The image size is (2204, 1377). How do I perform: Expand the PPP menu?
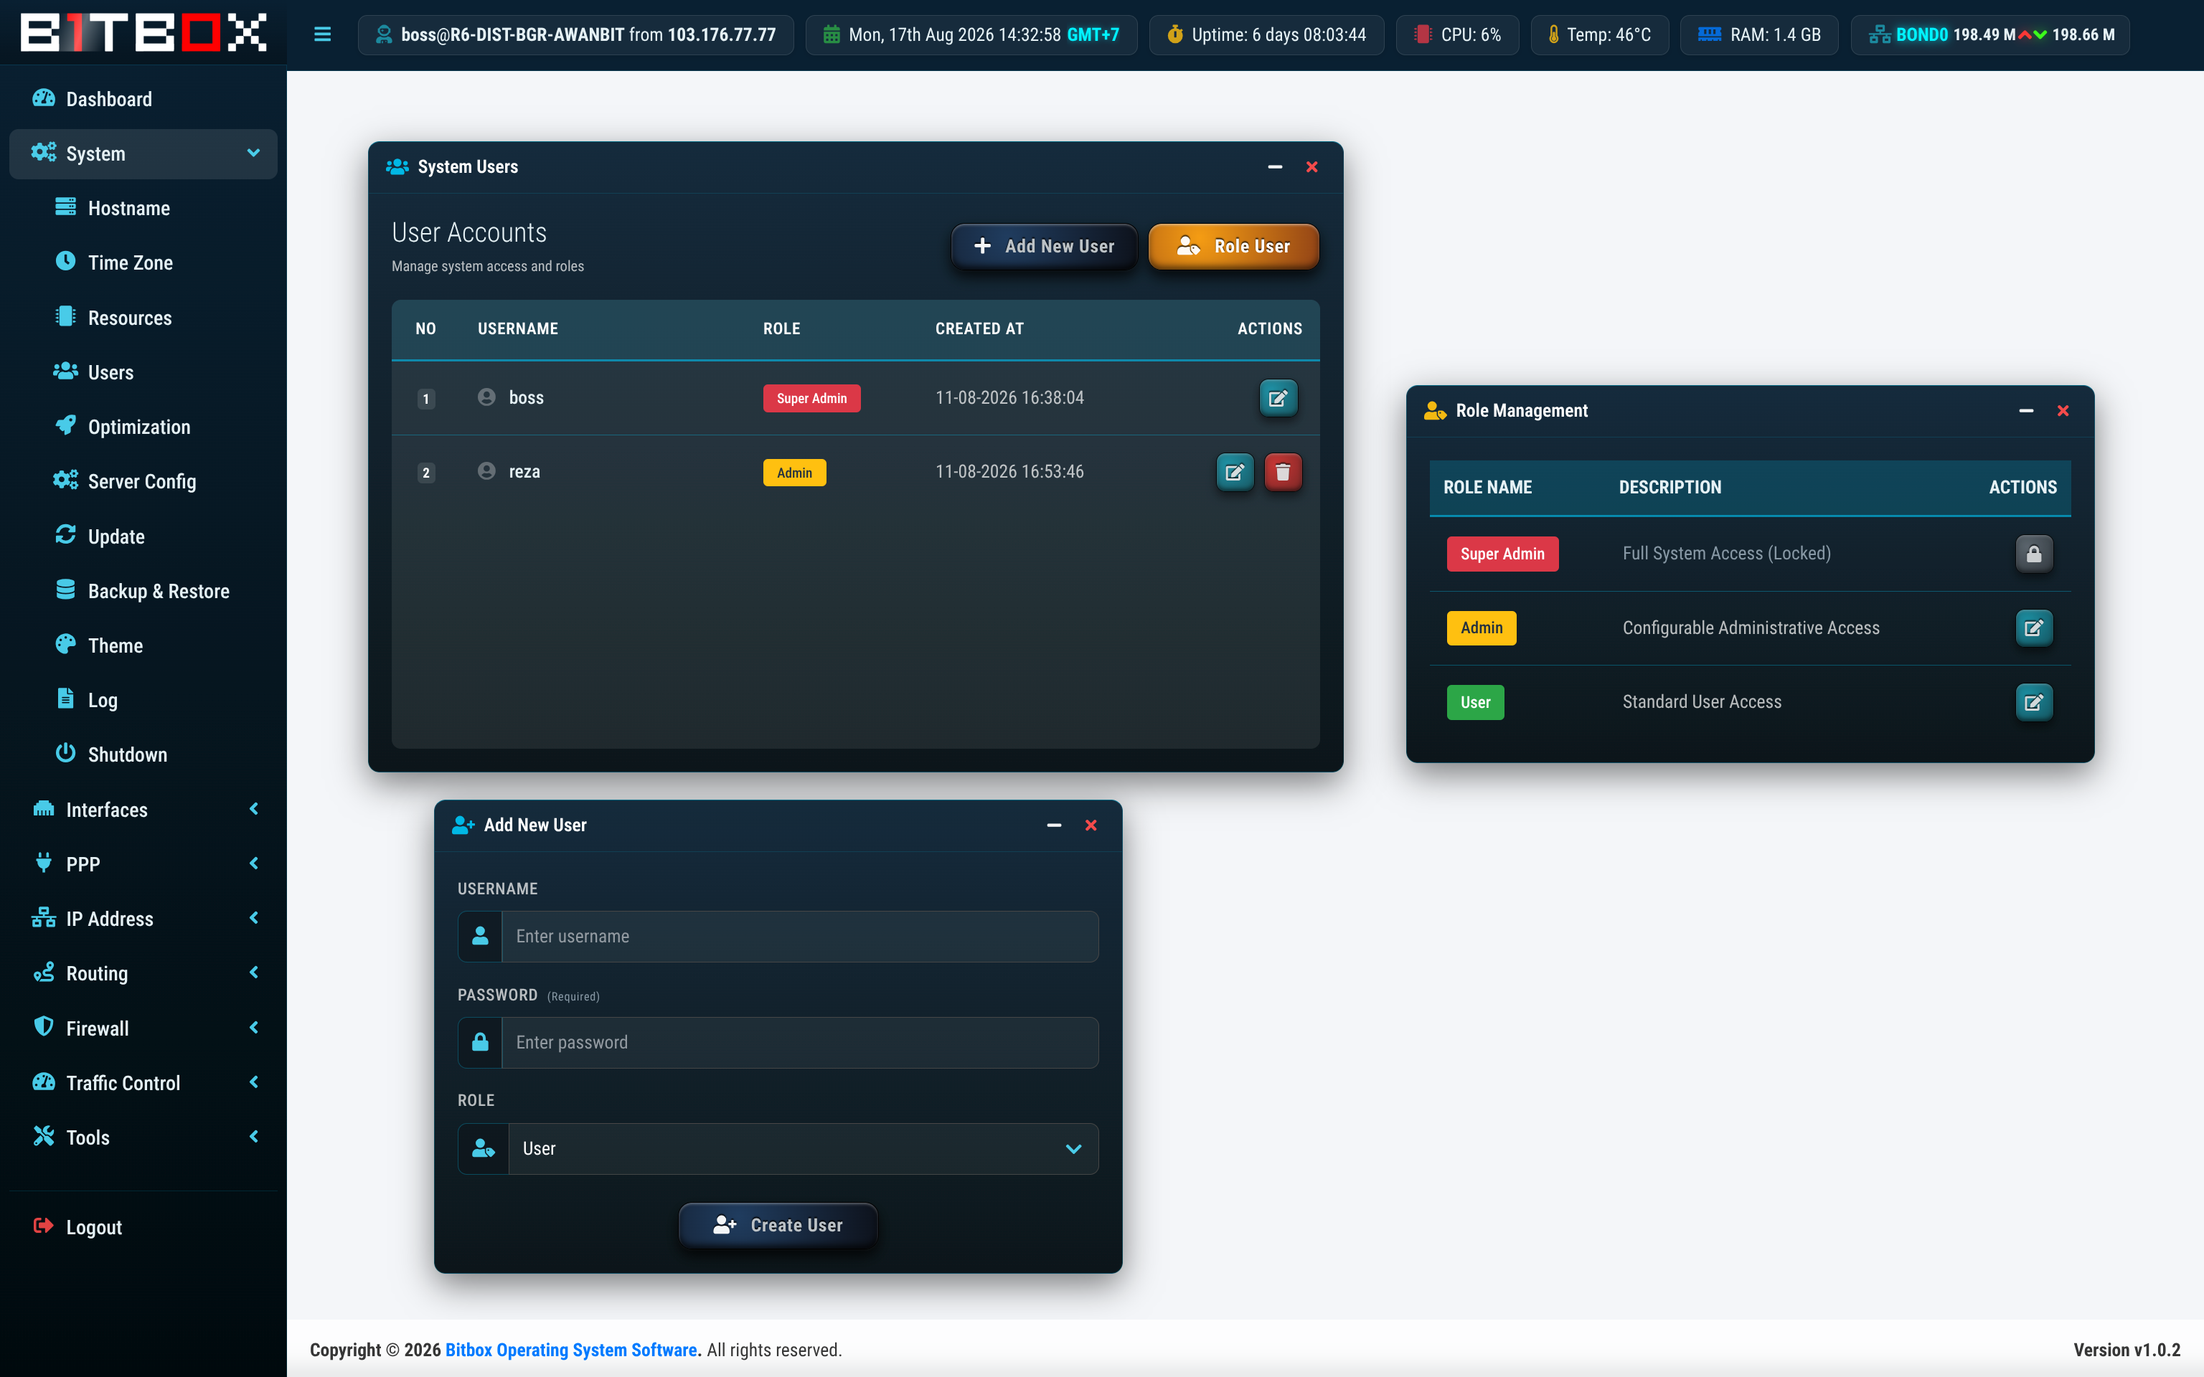[143, 863]
